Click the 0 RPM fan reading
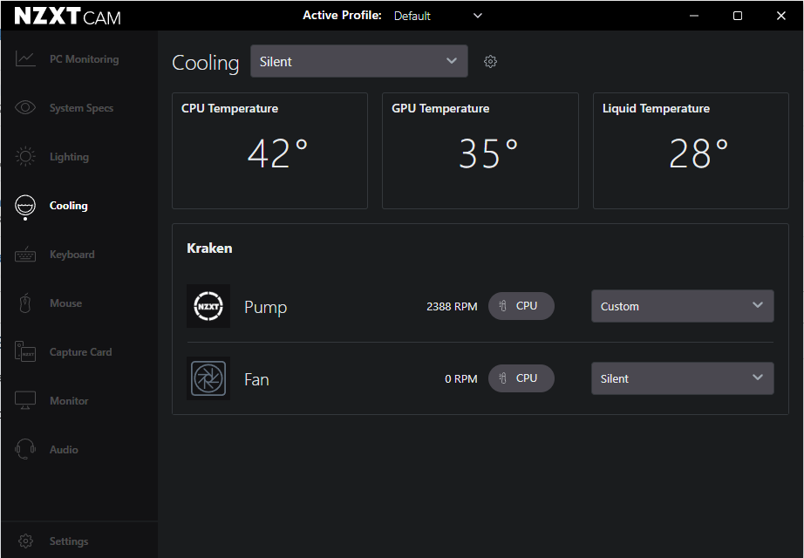The height and width of the screenshot is (558, 804). pos(461,378)
